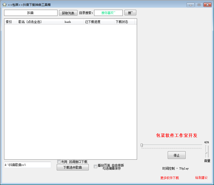Click the playback progress slider track

coord(171,145)
